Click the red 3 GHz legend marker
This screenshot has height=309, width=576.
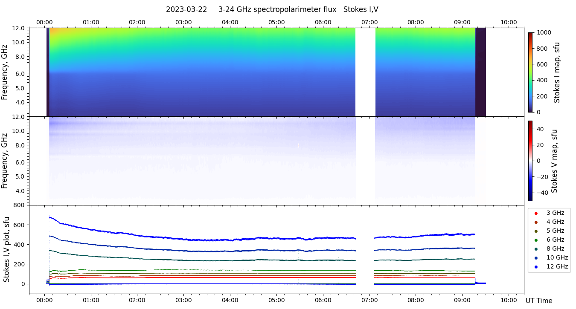point(535,213)
